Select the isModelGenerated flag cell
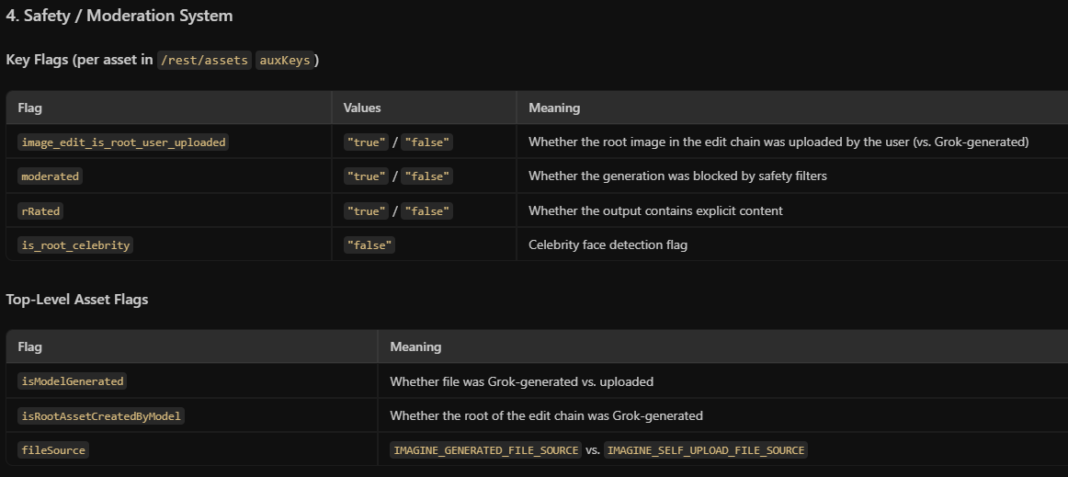The image size is (1068, 477). coord(73,381)
